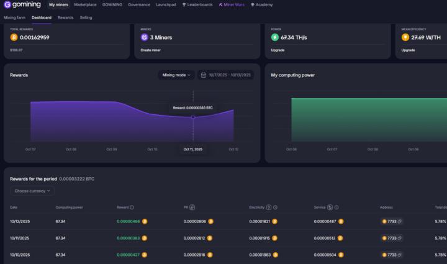Open the My miners menu
This screenshot has width=447, height=264.
click(58, 5)
